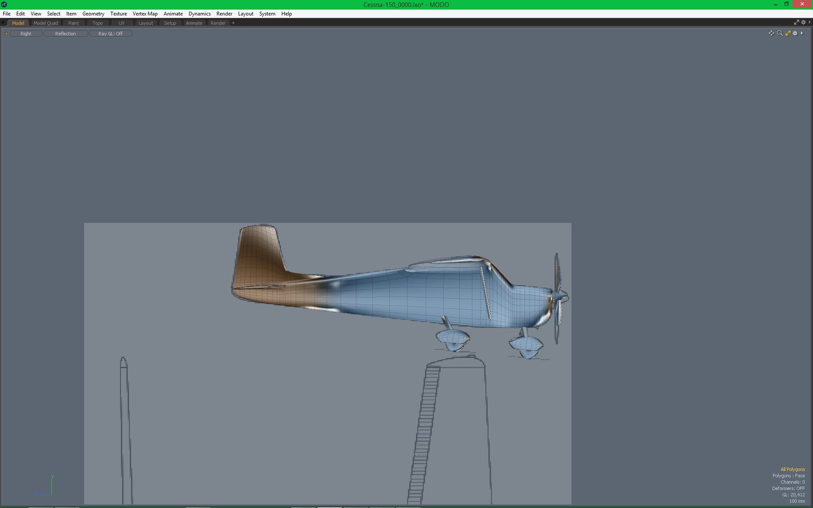813x508 pixels.
Task: Switch to the Setup tab
Action: 170,23
